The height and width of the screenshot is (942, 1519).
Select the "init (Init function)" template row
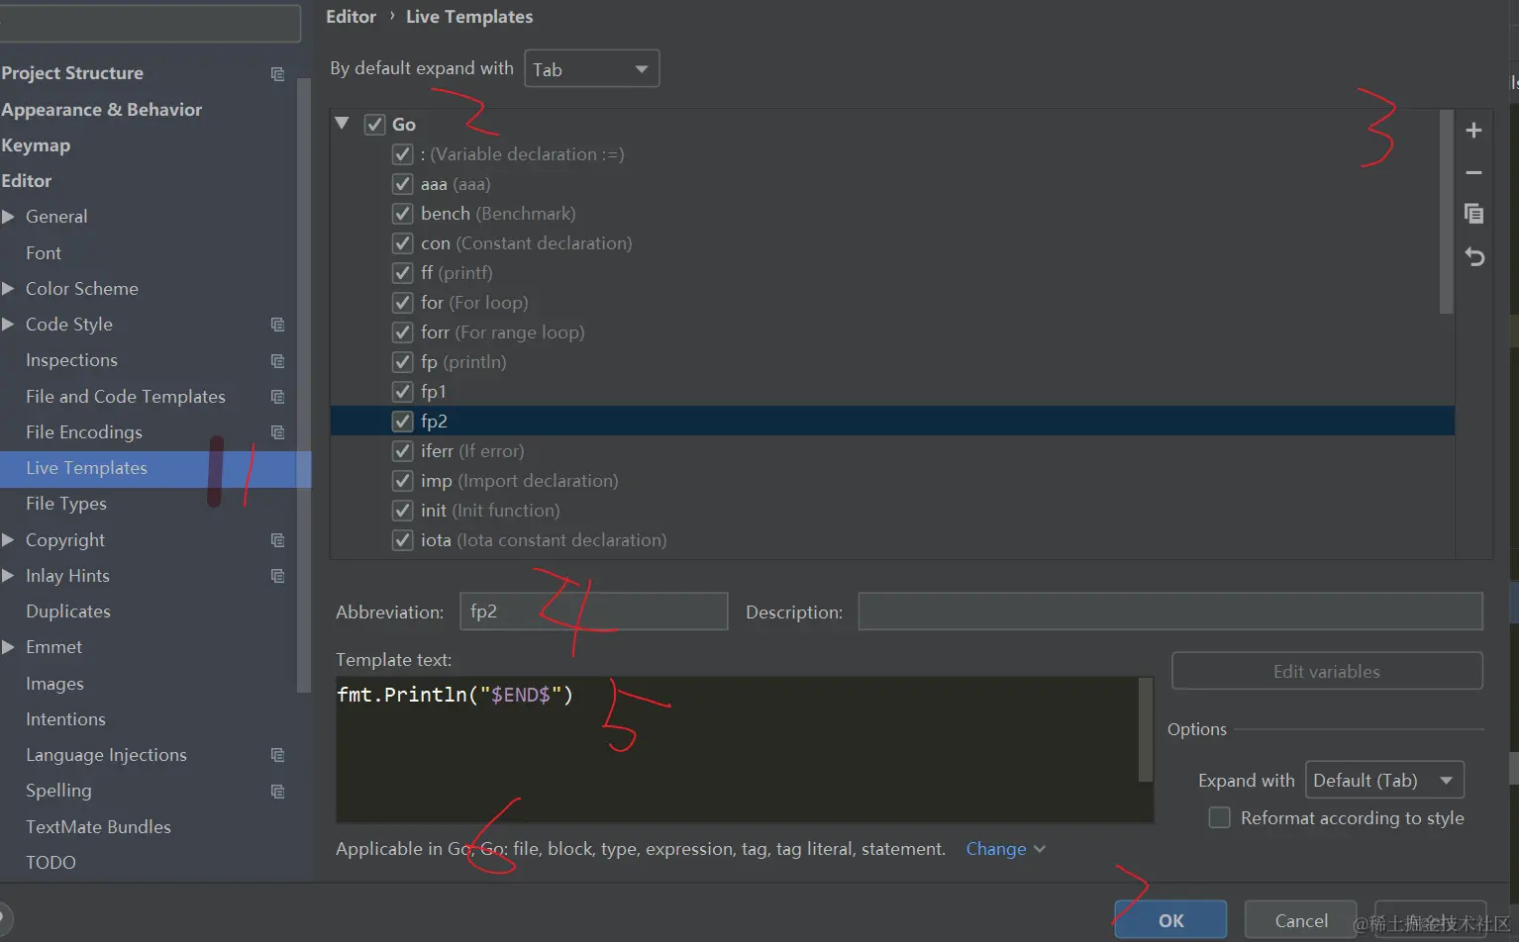coord(892,511)
